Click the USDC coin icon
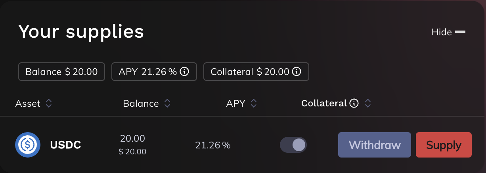The image size is (486, 173). click(x=28, y=145)
